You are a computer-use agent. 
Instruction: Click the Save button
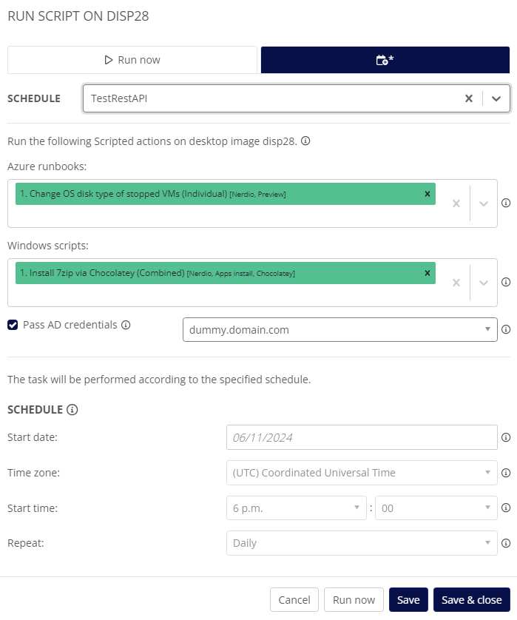pyautogui.click(x=408, y=600)
